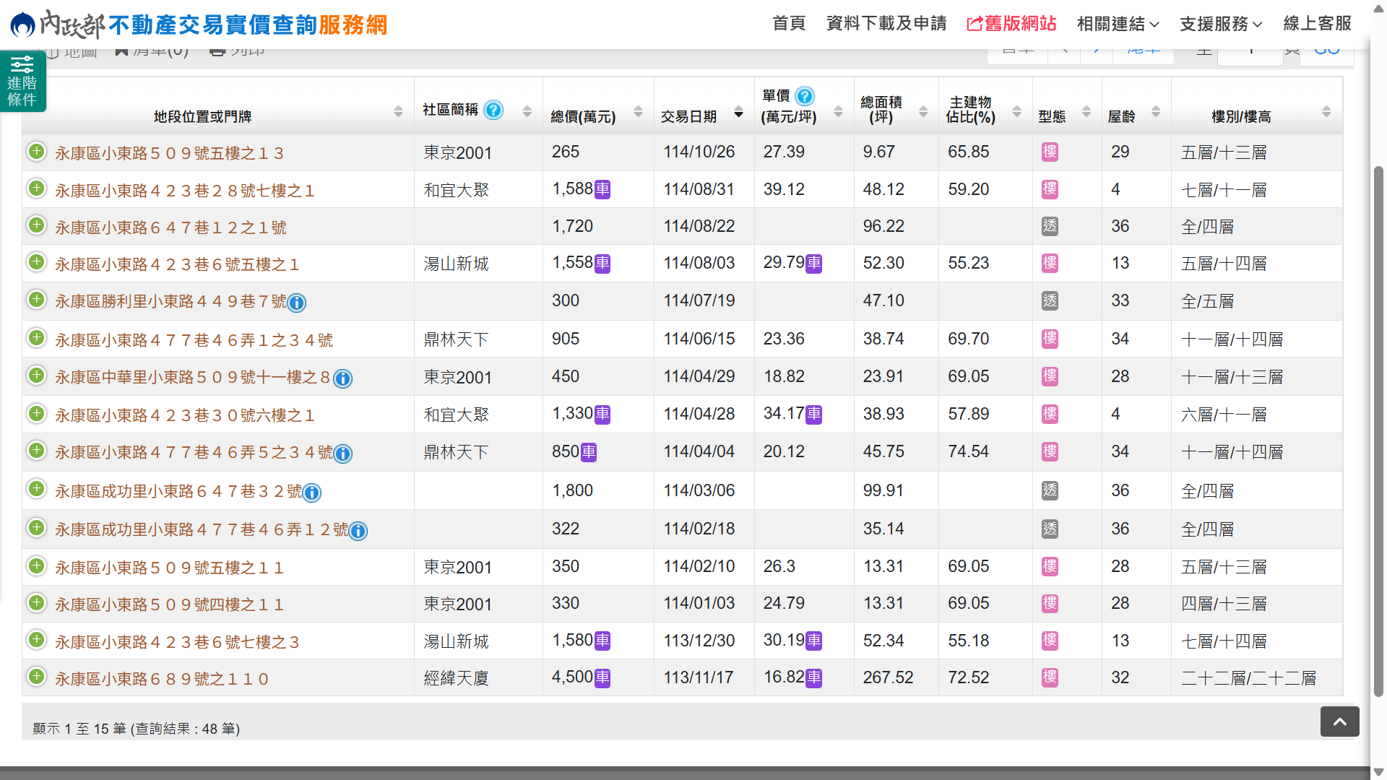Click the scroll-to-top arrow button
This screenshot has width=1387, height=780.
1339,721
